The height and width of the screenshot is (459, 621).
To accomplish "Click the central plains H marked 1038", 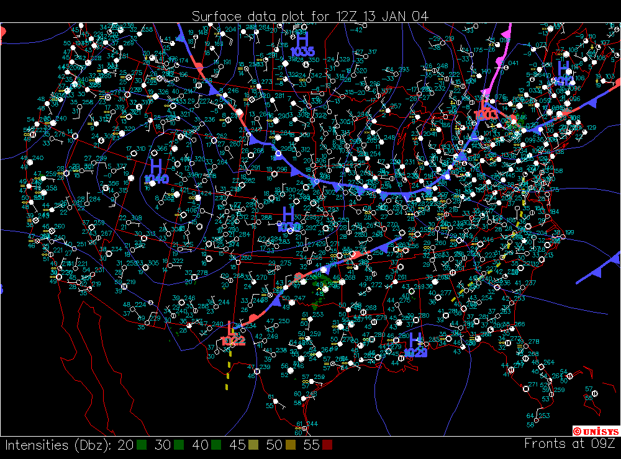I will [288, 215].
